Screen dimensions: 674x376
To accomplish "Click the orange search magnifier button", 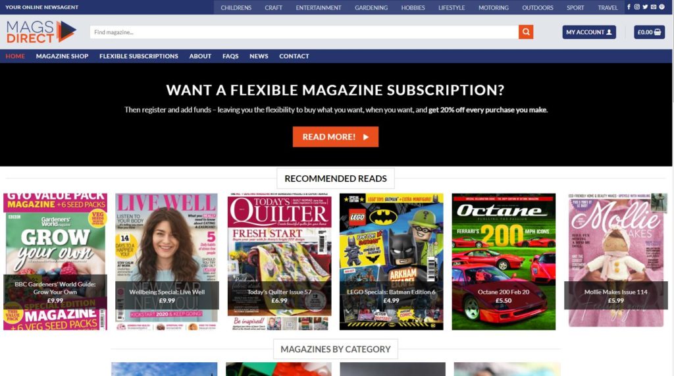I will [526, 32].
